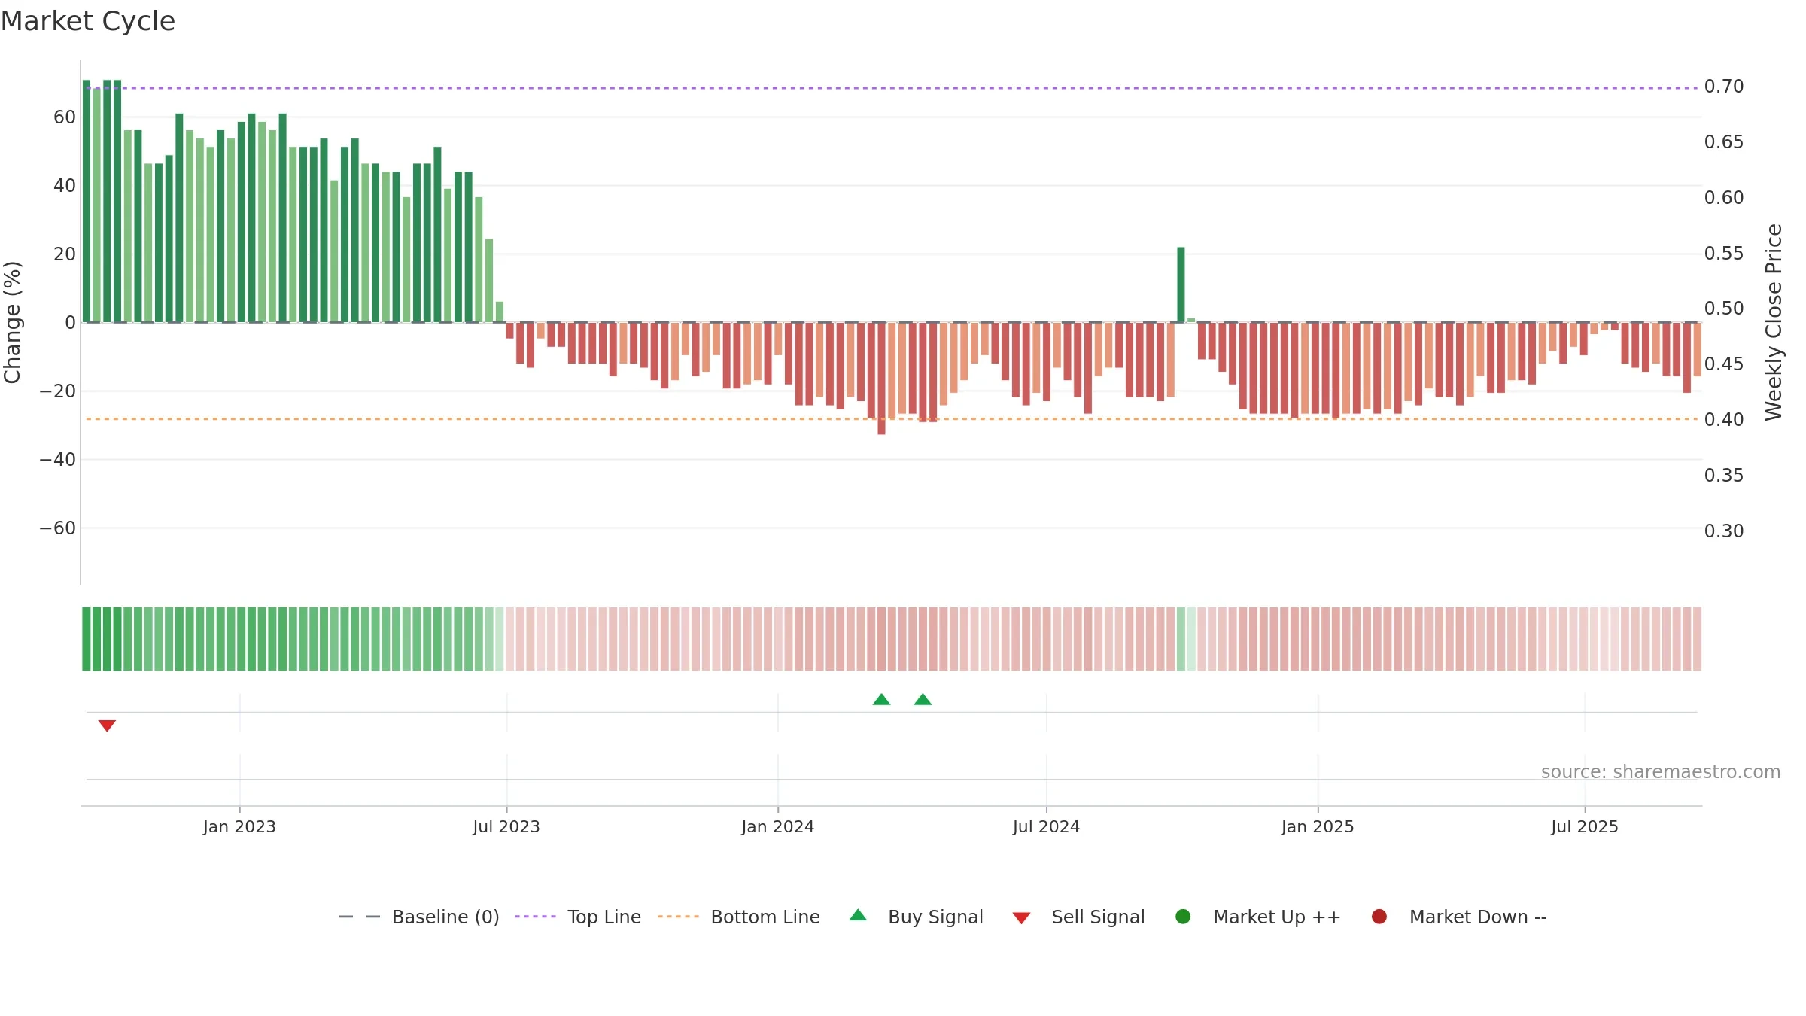1806x1016 pixels.
Task: Click the −20 change axis label
Action: pos(58,391)
